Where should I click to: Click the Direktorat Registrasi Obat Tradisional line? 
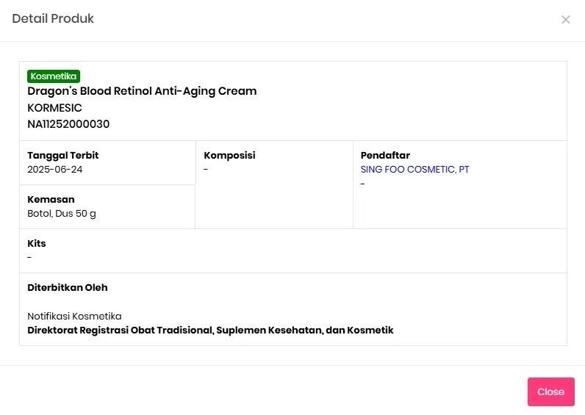pos(210,331)
